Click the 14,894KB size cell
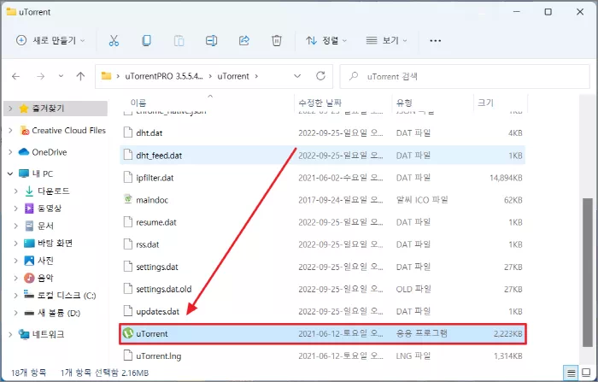Viewport: 598px width, 382px height. click(x=506, y=178)
